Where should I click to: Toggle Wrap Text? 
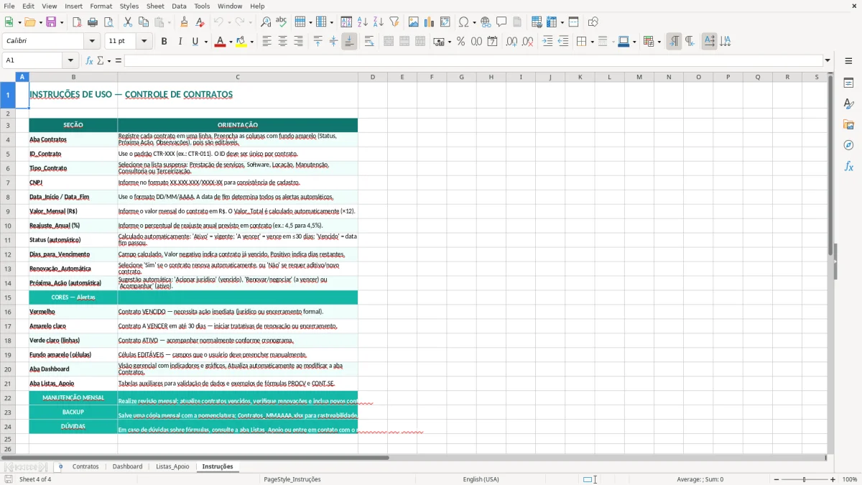tap(369, 42)
